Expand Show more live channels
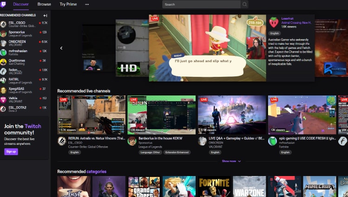The height and width of the screenshot is (197, 348). coord(231,161)
